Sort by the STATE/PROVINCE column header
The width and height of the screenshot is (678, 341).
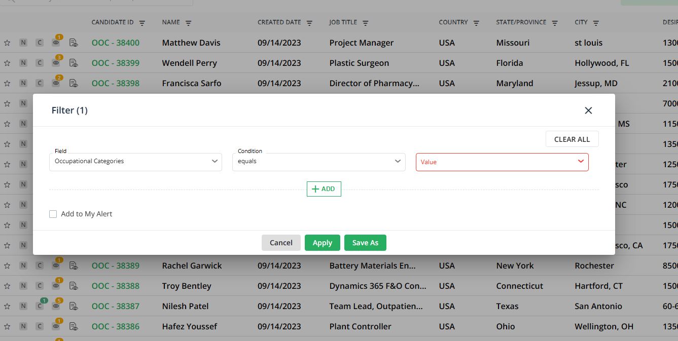[521, 22]
